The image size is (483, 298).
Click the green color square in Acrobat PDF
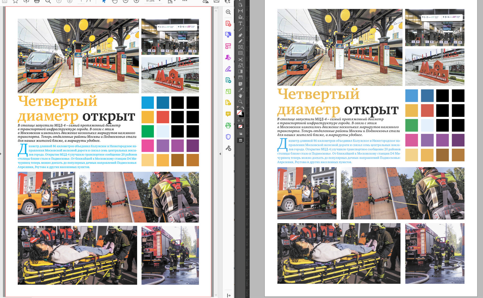(x=148, y=131)
